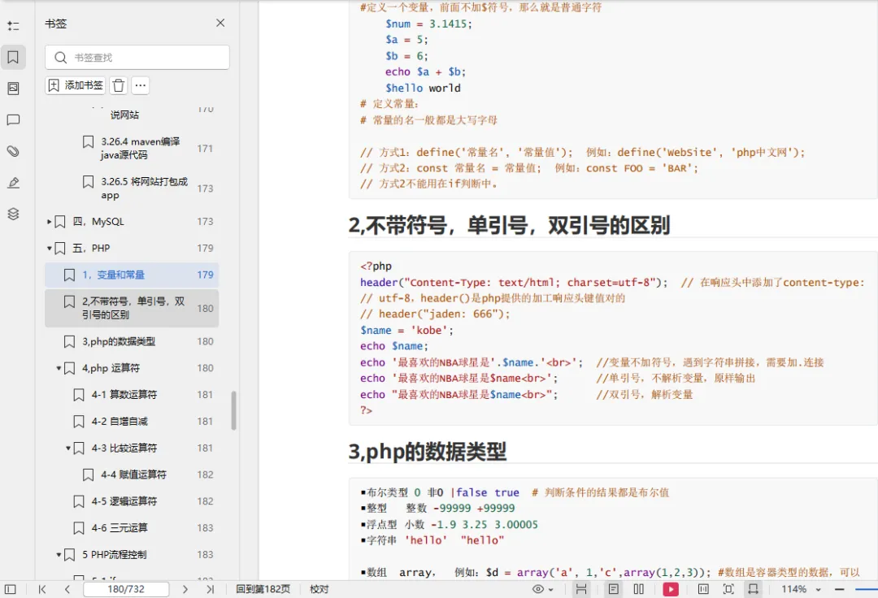878x598 pixels.
Task: Open the layers icon in sidebar
Action: click(13, 214)
